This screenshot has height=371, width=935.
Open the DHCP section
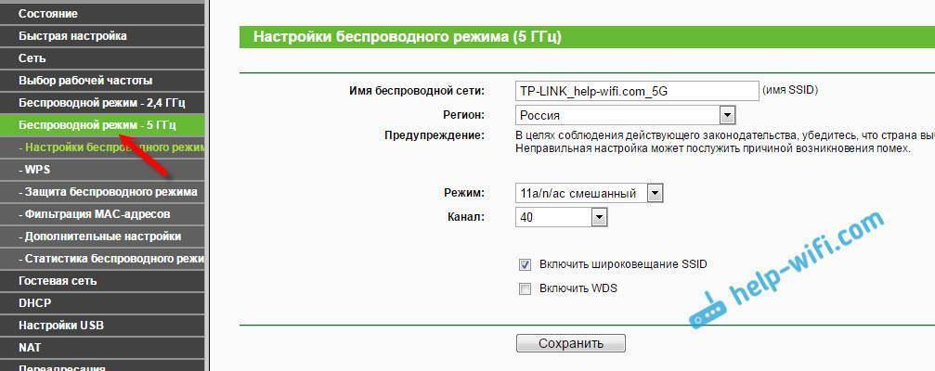[35, 303]
